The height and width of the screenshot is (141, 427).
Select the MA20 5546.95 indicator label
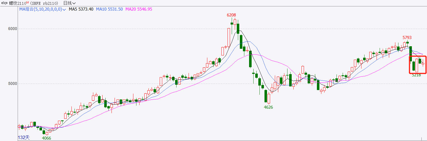click(x=139, y=9)
